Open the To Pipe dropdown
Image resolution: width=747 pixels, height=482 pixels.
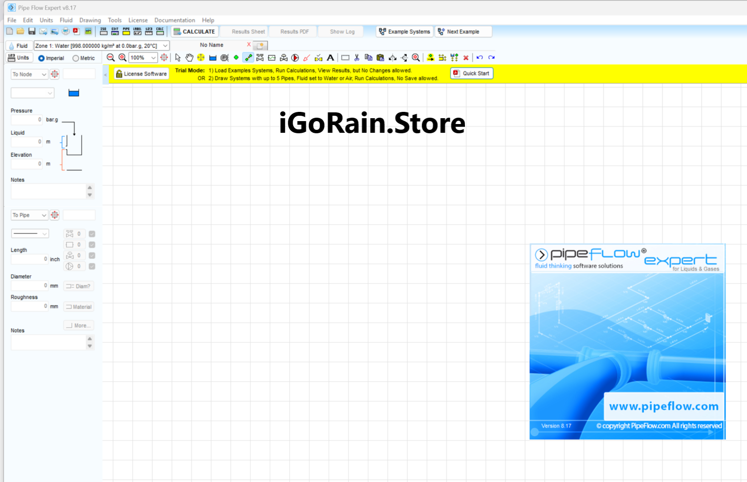click(x=29, y=215)
